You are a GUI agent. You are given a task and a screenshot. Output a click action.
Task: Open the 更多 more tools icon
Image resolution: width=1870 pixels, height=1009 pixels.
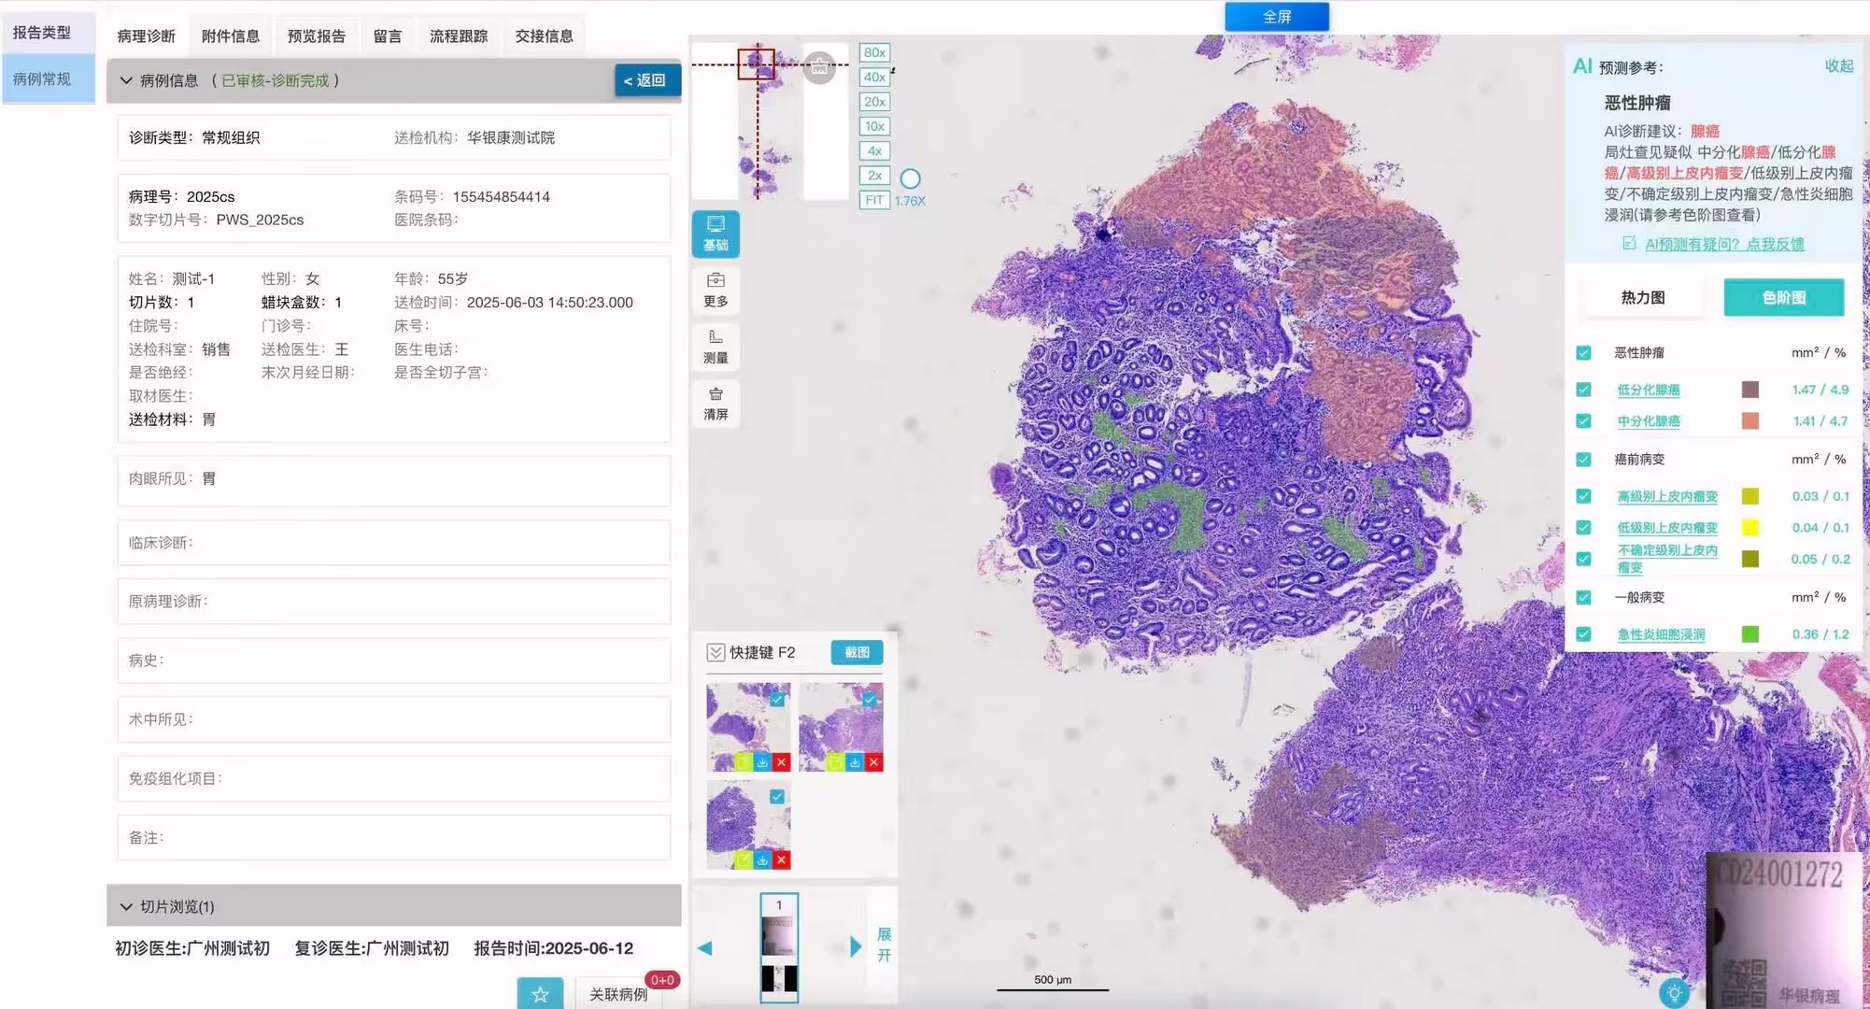[x=715, y=290]
